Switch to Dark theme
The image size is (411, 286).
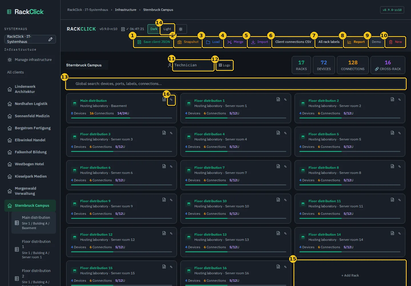point(154,29)
